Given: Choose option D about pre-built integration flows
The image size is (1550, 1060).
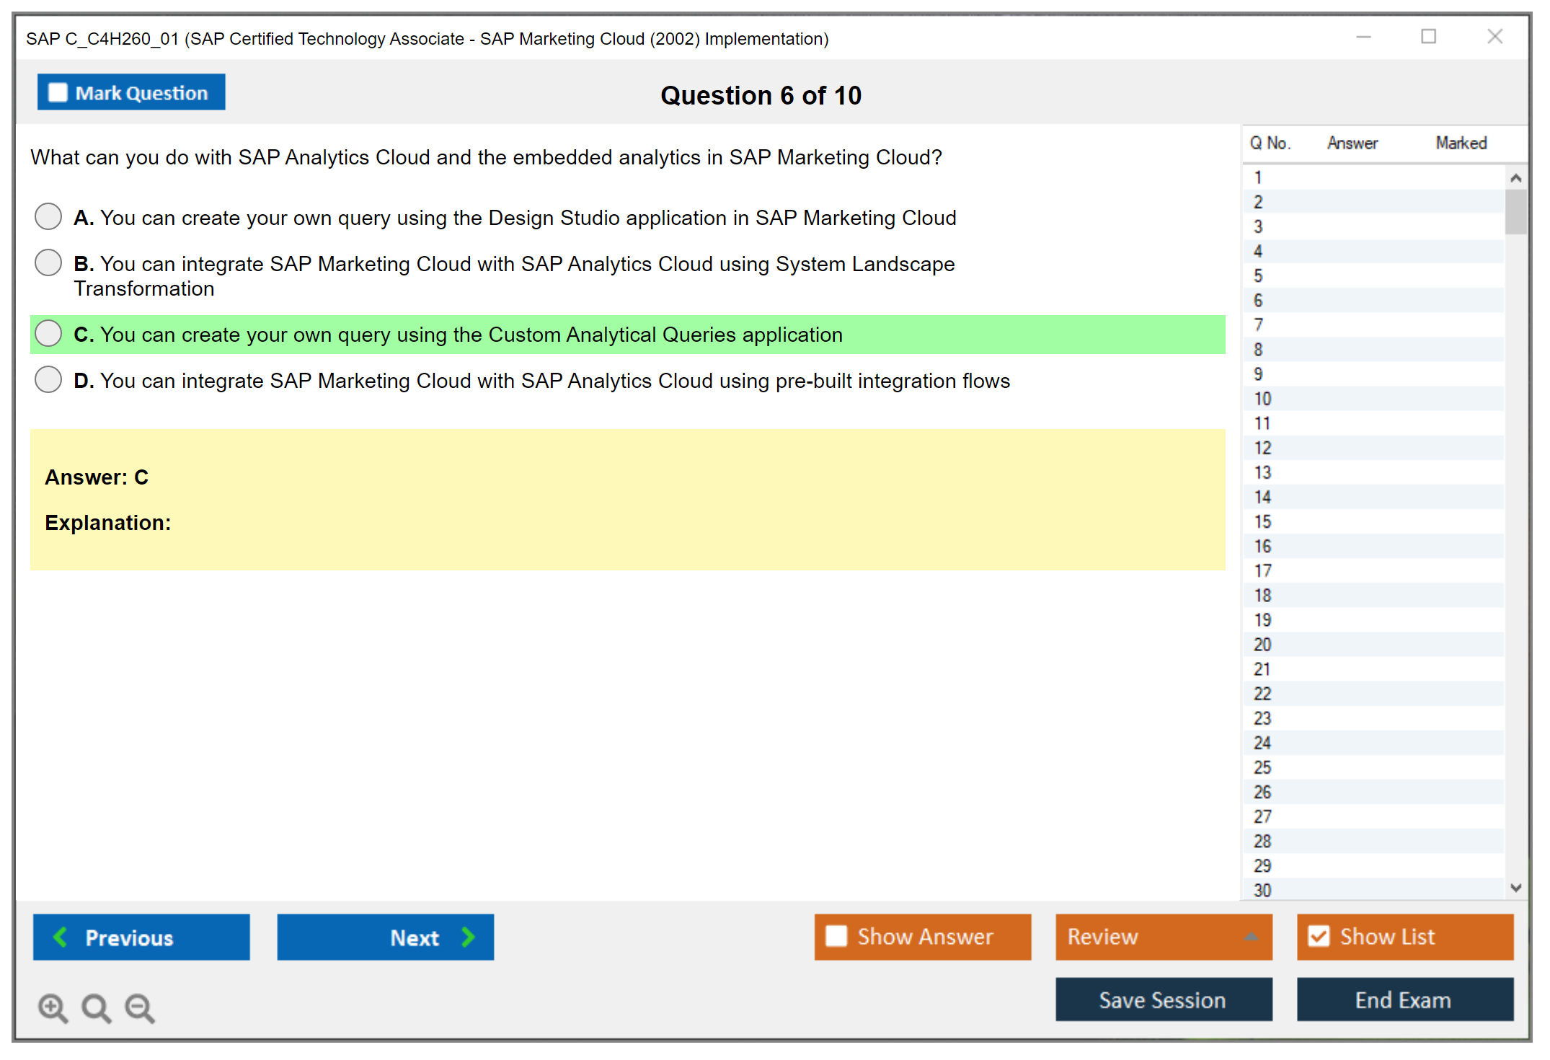Looking at the screenshot, I should [48, 379].
